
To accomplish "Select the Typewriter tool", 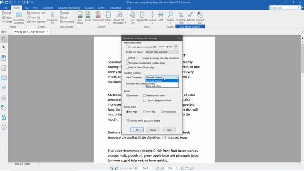I will click(x=142, y=17).
